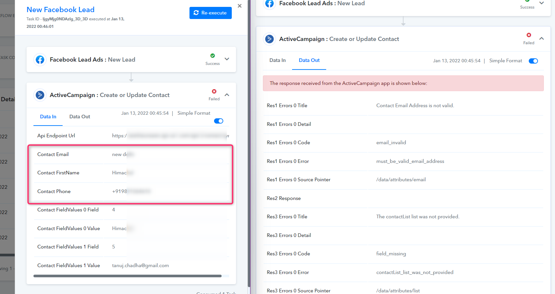Click 'The contactList list was not provided.' text
The image size is (555, 294).
pos(418,217)
